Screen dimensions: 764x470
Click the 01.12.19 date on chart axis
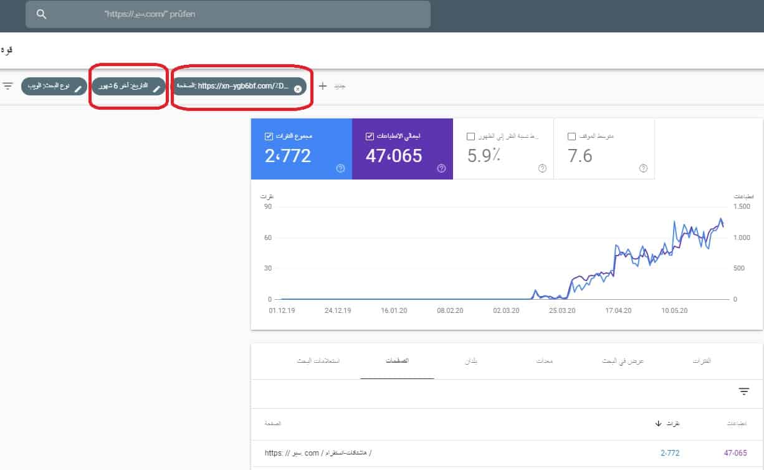click(x=281, y=310)
